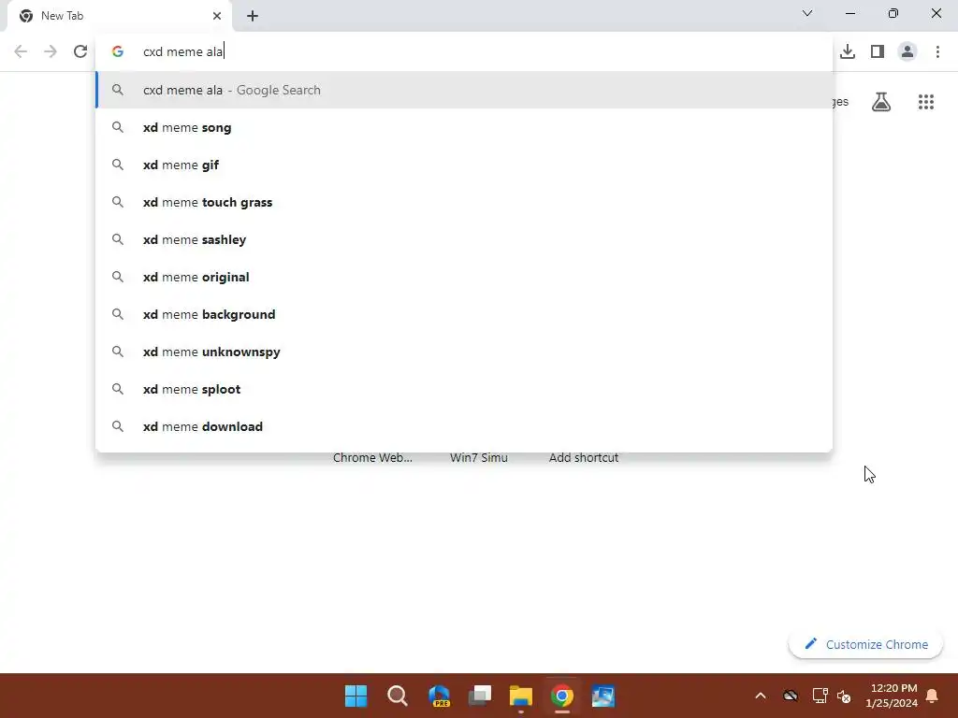Open Task View on the taskbar

click(x=480, y=696)
